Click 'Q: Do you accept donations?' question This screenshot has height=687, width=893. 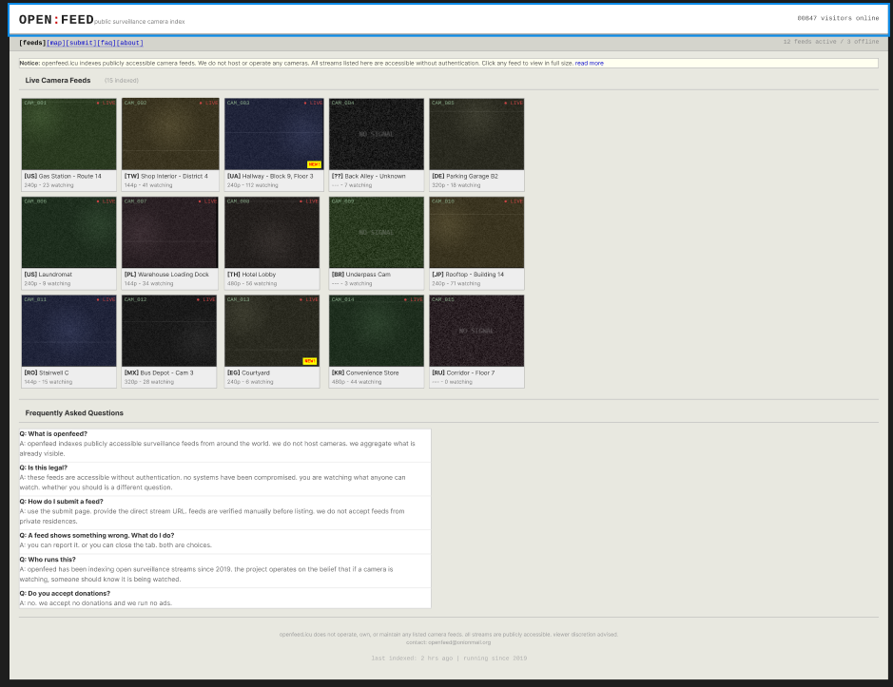pyautogui.click(x=65, y=593)
